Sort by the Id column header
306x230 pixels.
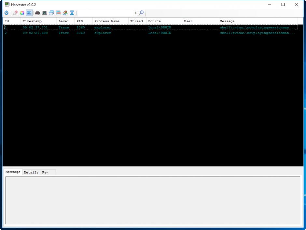[x=12, y=21]
